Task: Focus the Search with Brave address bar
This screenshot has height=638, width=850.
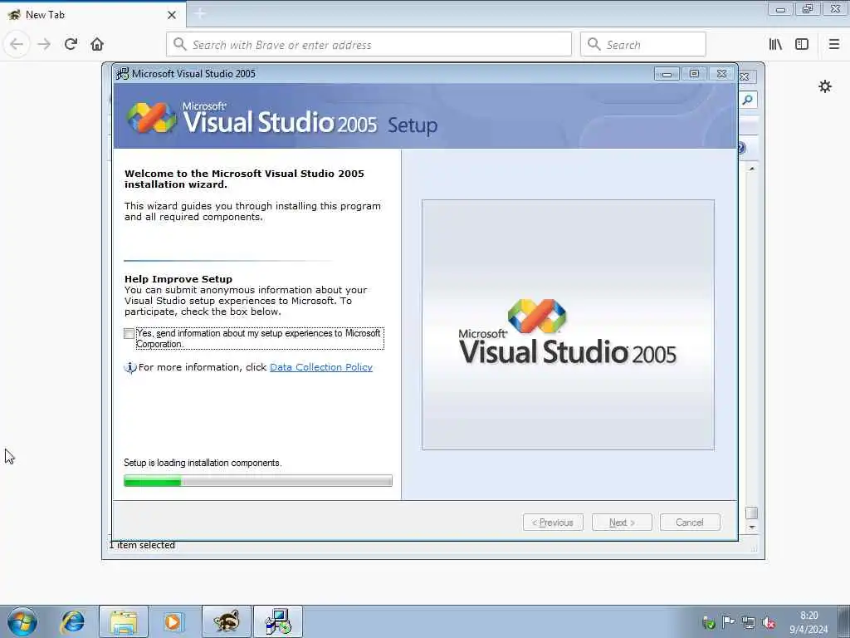Action: pos(369,45)
